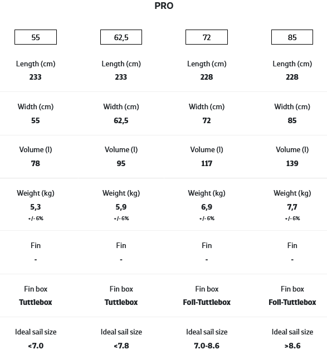The height and width of the screenshot is (359, 327).
Task: Click the 117 liter volume value
Action: [207, 163]
